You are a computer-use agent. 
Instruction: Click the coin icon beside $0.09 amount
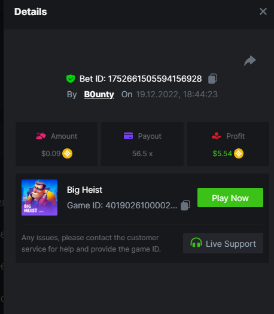coord(67,154)
